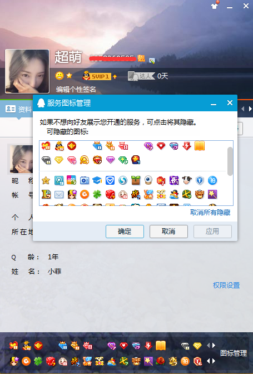This screenshot has width=253, height=374.
Task: Click the red rose icon in profile icon bar
Action: 160,361
